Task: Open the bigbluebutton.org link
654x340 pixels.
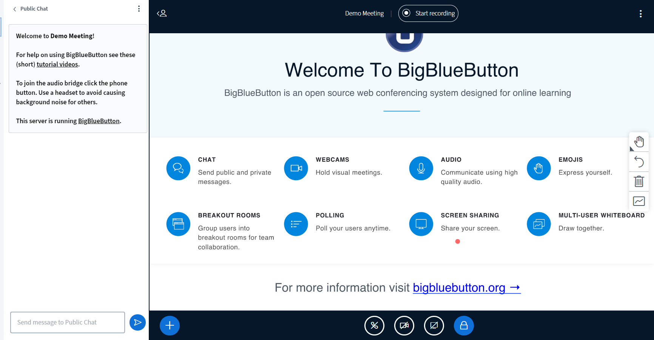Action: point(459,287)
